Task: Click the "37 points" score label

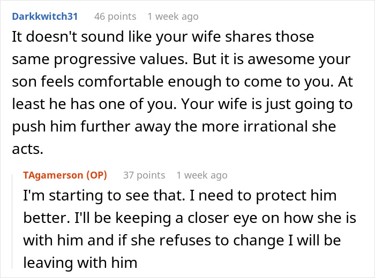Action: pos(144,175)
